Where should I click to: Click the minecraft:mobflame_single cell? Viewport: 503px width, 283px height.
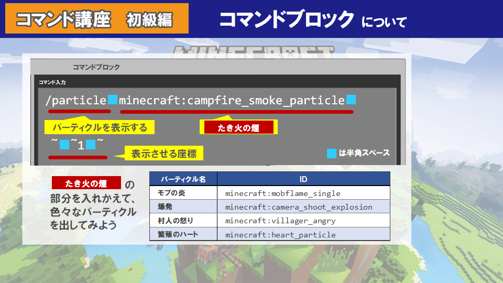(303, 193)
